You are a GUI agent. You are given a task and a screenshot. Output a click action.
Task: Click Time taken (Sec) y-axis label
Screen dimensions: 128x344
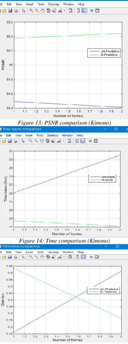(x=6, y=189)
